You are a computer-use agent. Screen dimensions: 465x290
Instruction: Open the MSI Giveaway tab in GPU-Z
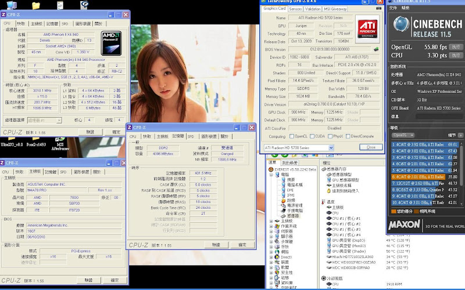tap(335, 9)
